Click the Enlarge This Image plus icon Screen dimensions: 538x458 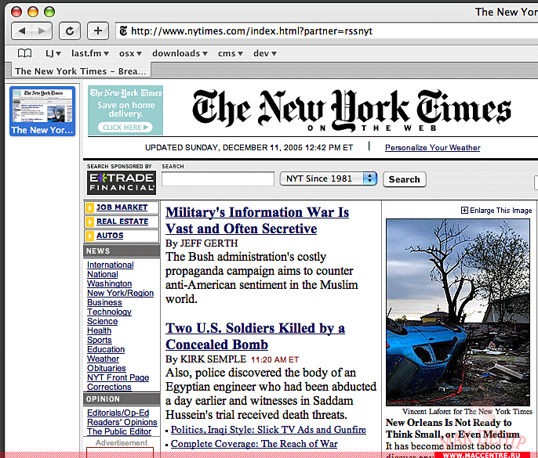click(x=464, y=211)
